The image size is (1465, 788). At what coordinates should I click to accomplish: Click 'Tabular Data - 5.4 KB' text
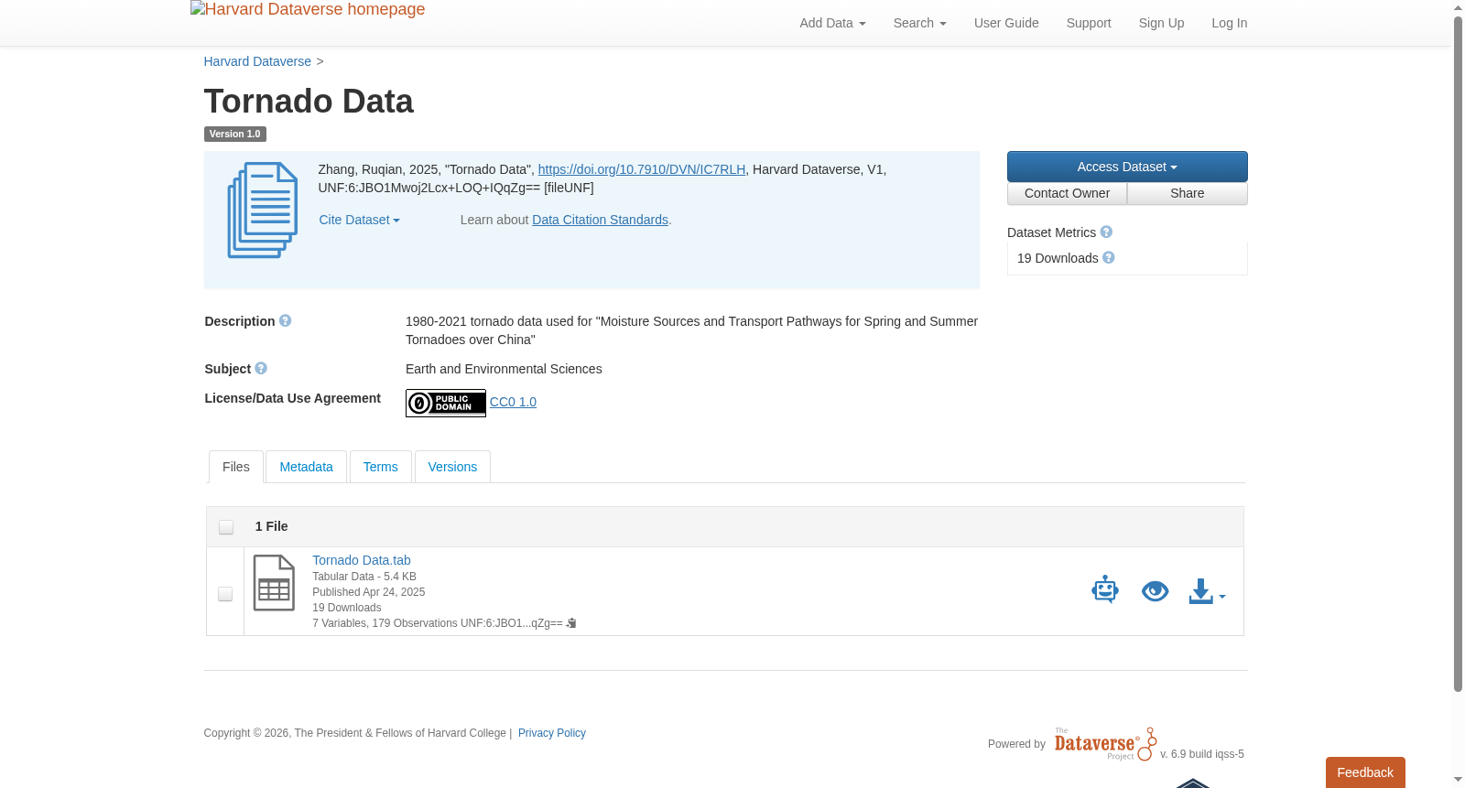click(x=364, y=577)
